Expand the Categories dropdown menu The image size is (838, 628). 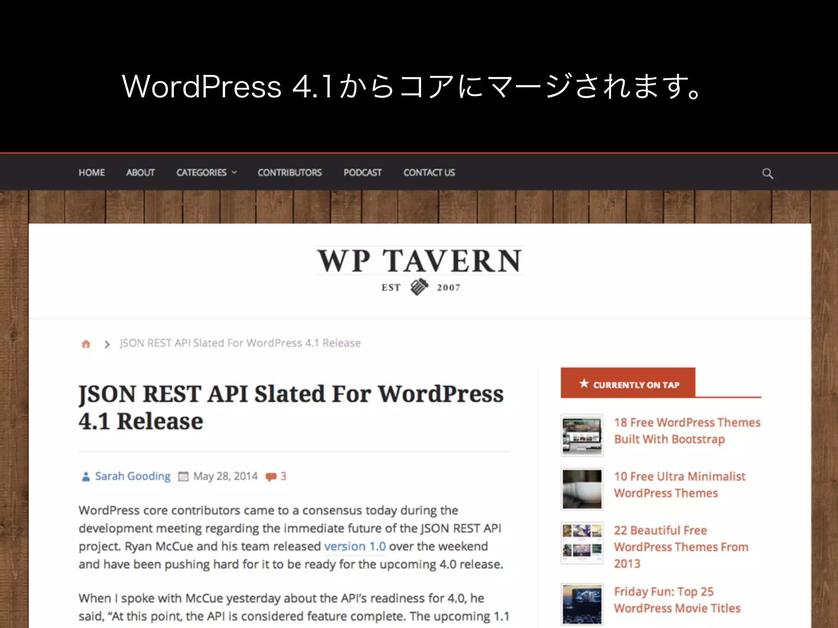206,173
